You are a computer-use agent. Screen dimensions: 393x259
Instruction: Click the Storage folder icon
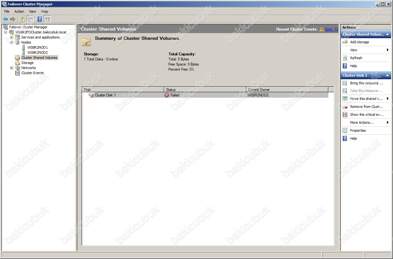18,63
